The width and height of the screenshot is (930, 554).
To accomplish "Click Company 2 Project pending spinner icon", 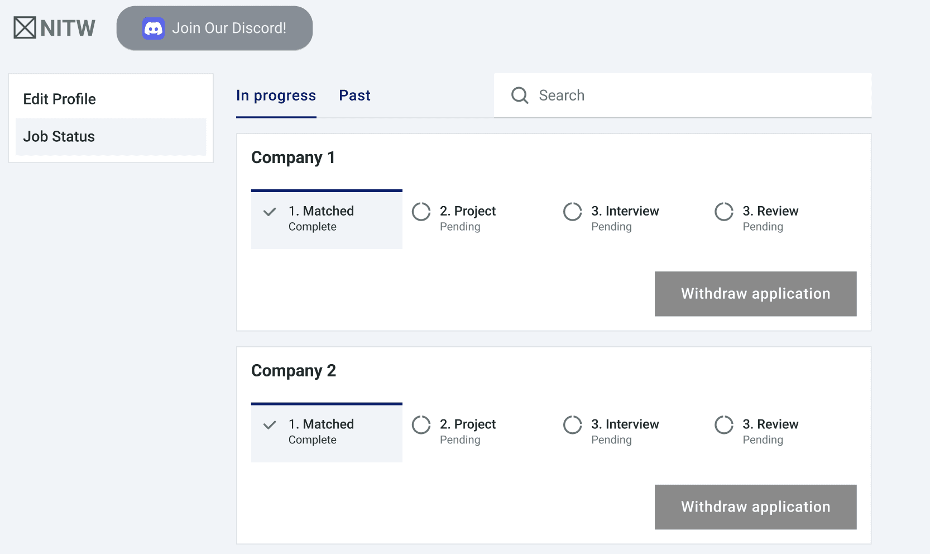I will (421, 425).
